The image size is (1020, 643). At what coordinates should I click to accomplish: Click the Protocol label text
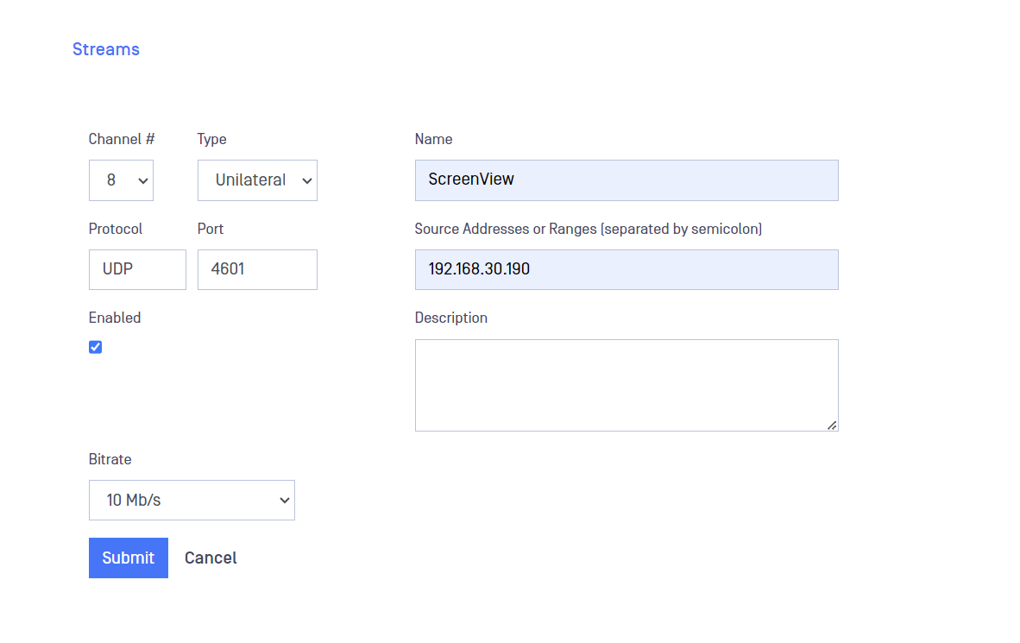point(115,229)
